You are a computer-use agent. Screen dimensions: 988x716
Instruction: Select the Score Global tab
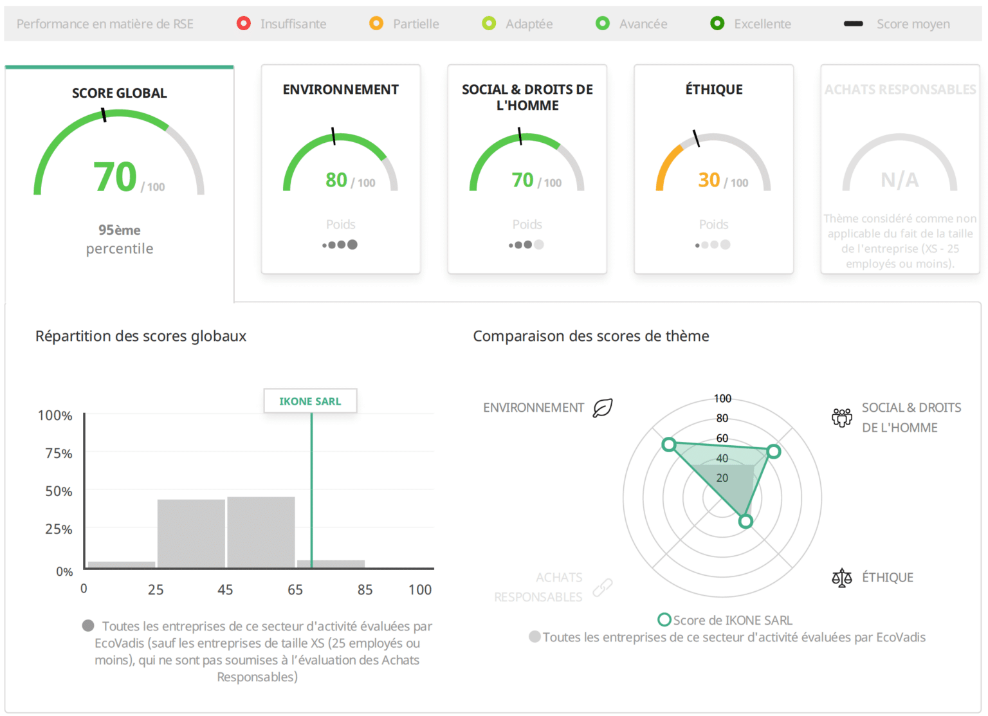coord(120,183)
